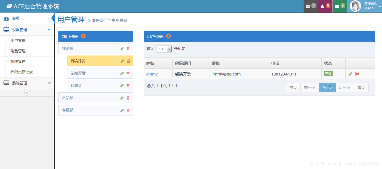Viewport: 382px width, 169px height.
Task: Open 权限更新记录 in the sidebar
Action: click(x=22, y=72)
